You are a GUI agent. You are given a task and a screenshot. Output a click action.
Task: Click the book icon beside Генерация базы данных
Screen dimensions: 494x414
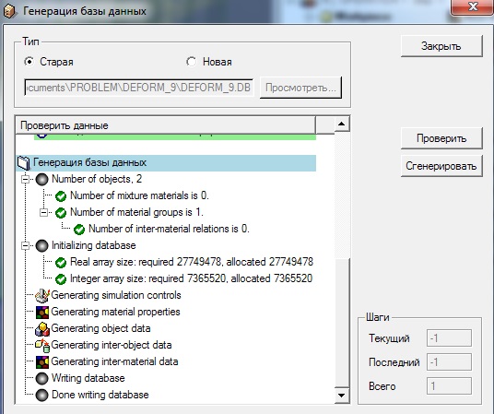coord(24,163)
